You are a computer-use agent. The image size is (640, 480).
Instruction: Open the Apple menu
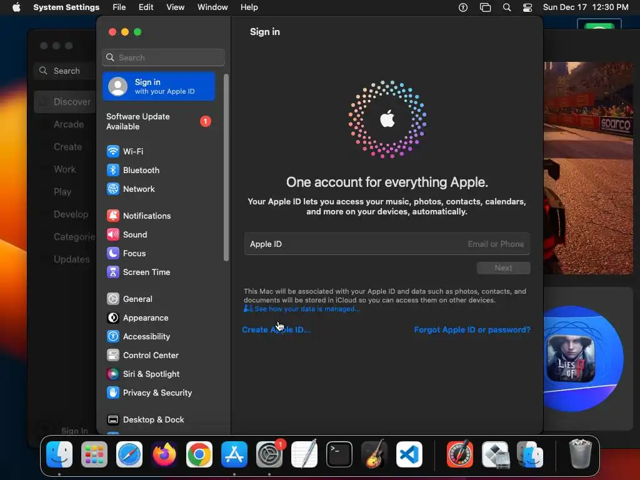click(16, 7)
